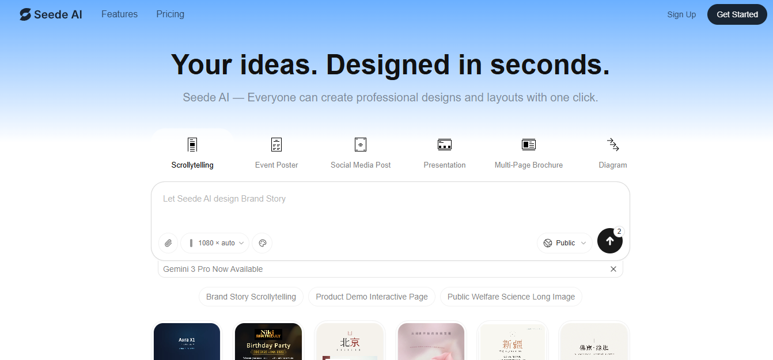Viewport: 773px width, 360px height.
Task: Choose the Multi-Page Brochure icon
Action: click(x=528, y=145)
